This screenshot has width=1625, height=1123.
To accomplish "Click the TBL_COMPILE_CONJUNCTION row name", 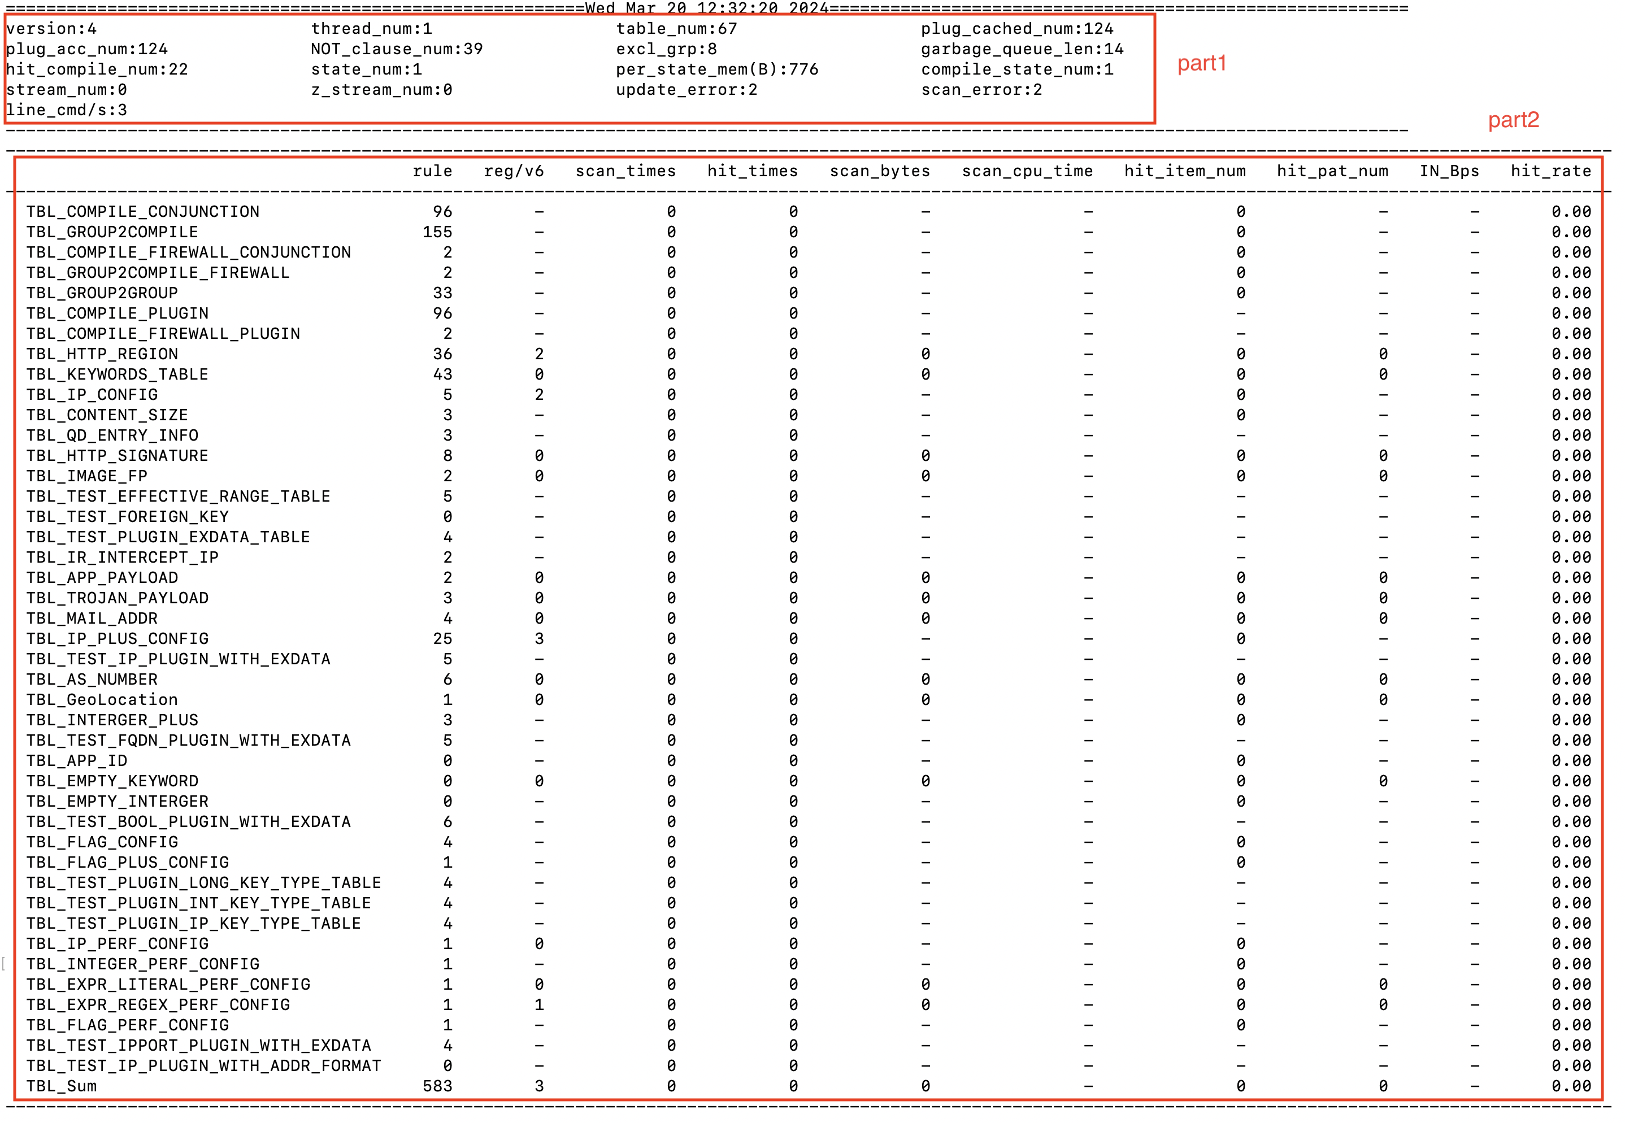I will tap(143, 212).
